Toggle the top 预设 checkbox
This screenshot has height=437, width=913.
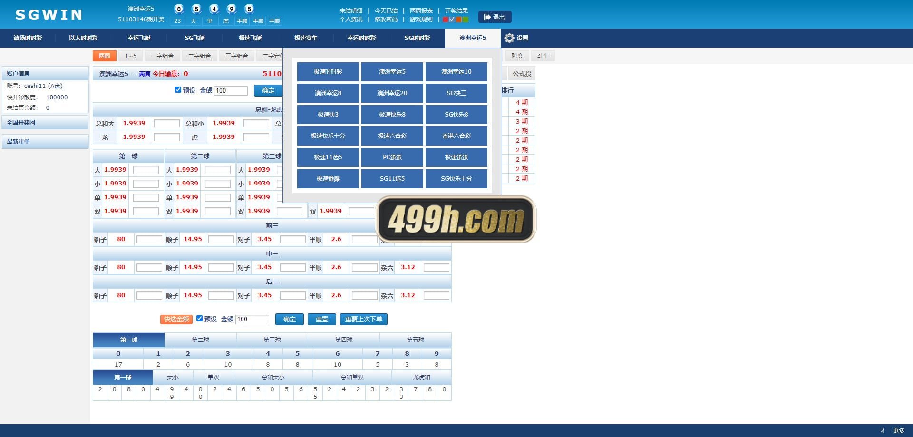(x=178, y=90)
